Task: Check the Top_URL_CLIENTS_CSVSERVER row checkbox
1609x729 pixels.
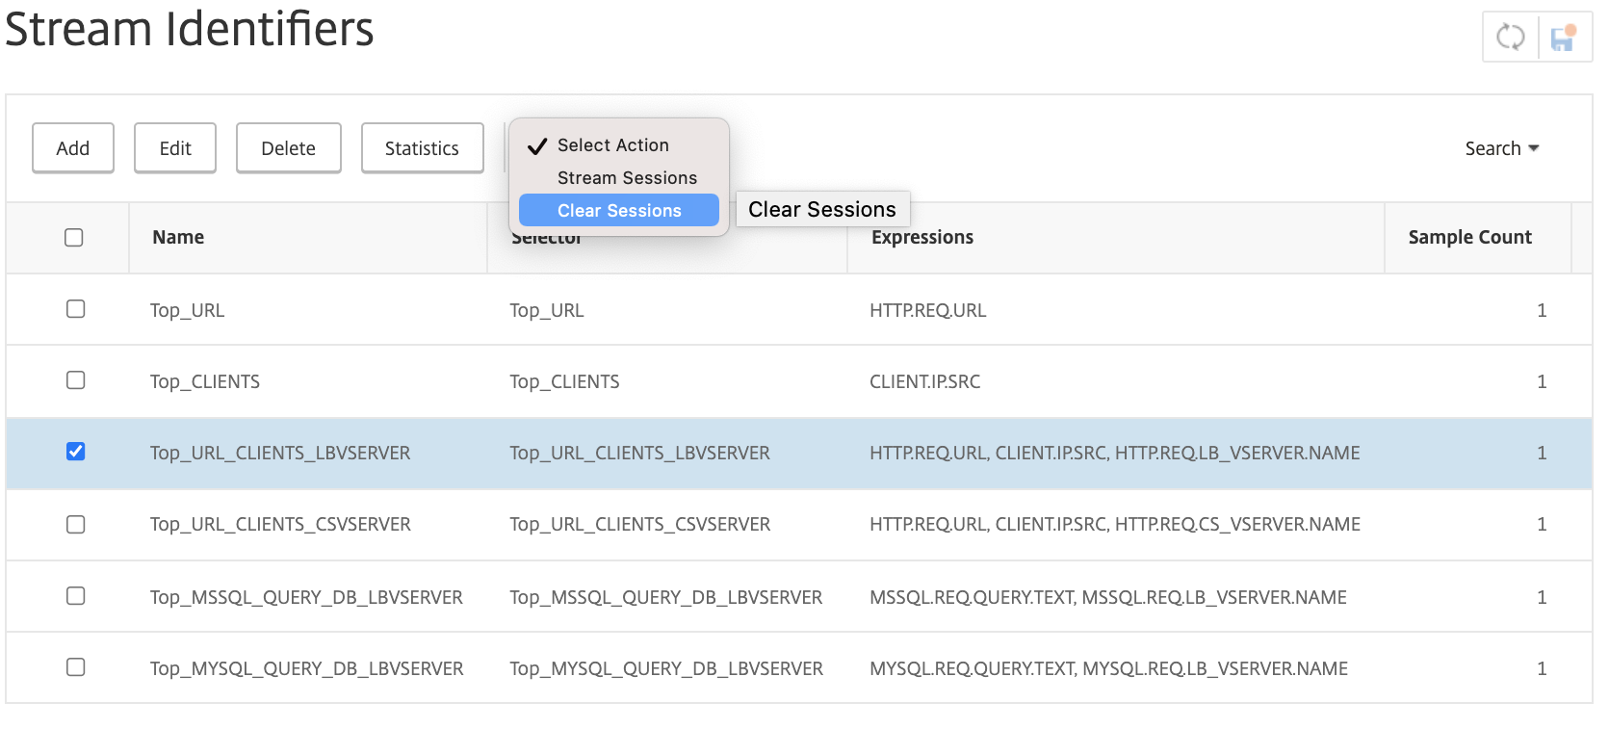Action: tap(75, 524)
